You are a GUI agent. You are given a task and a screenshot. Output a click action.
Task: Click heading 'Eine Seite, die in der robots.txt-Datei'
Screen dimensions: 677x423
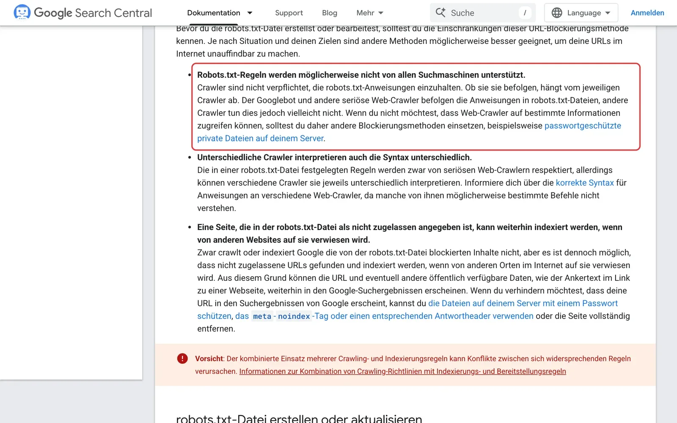410,233
